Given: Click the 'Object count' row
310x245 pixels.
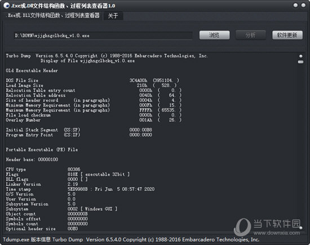Looking at the screenshot, I should [47, 214].
